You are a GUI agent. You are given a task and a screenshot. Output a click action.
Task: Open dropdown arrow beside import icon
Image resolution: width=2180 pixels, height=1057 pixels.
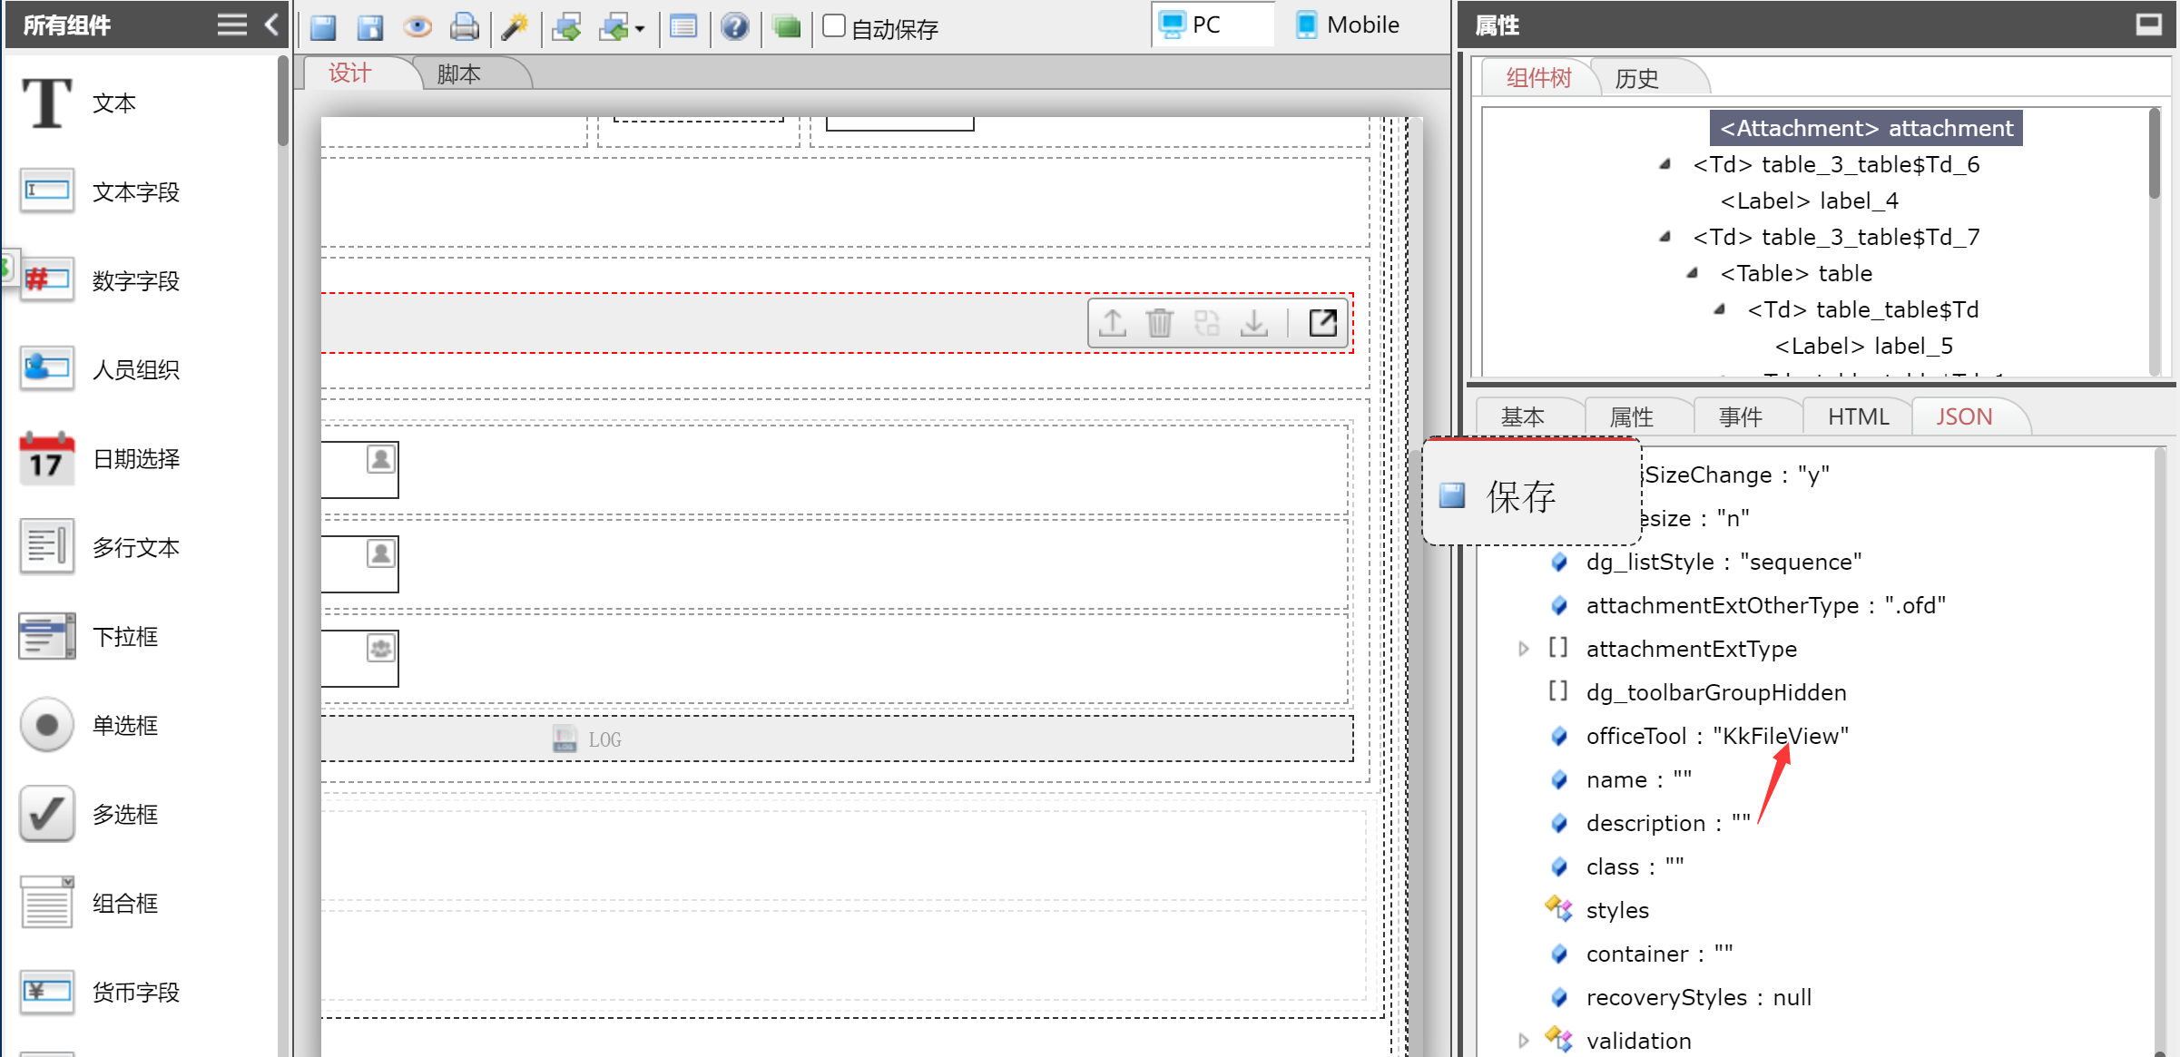640,29
